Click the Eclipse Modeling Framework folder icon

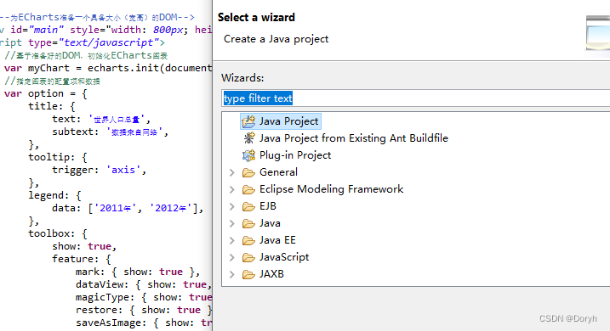tap(248, 189)
